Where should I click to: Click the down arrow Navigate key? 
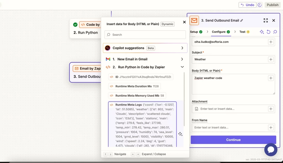[x=111, y=154]
